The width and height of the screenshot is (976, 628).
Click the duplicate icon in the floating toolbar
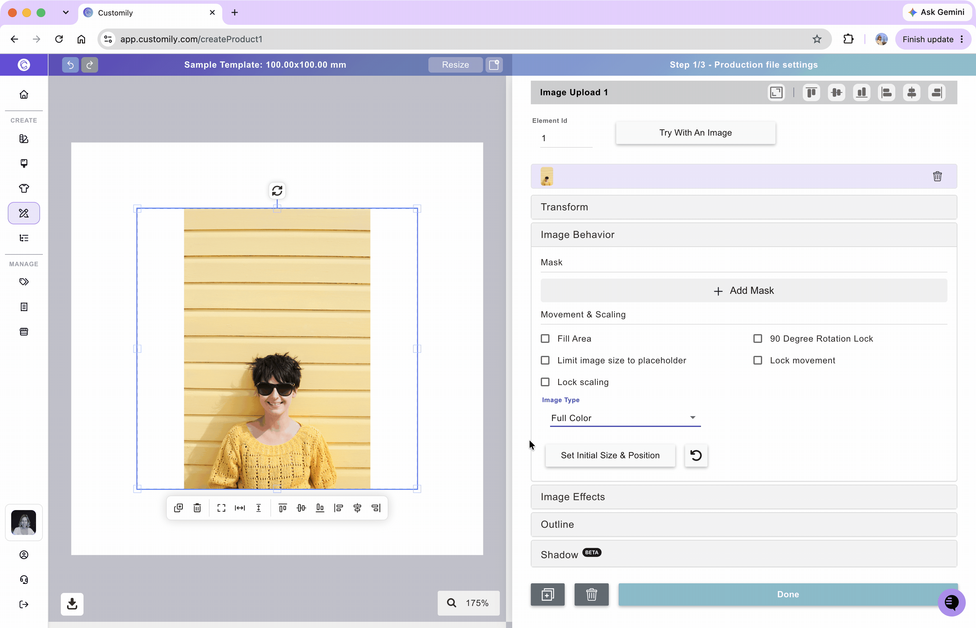pos(178,508)
